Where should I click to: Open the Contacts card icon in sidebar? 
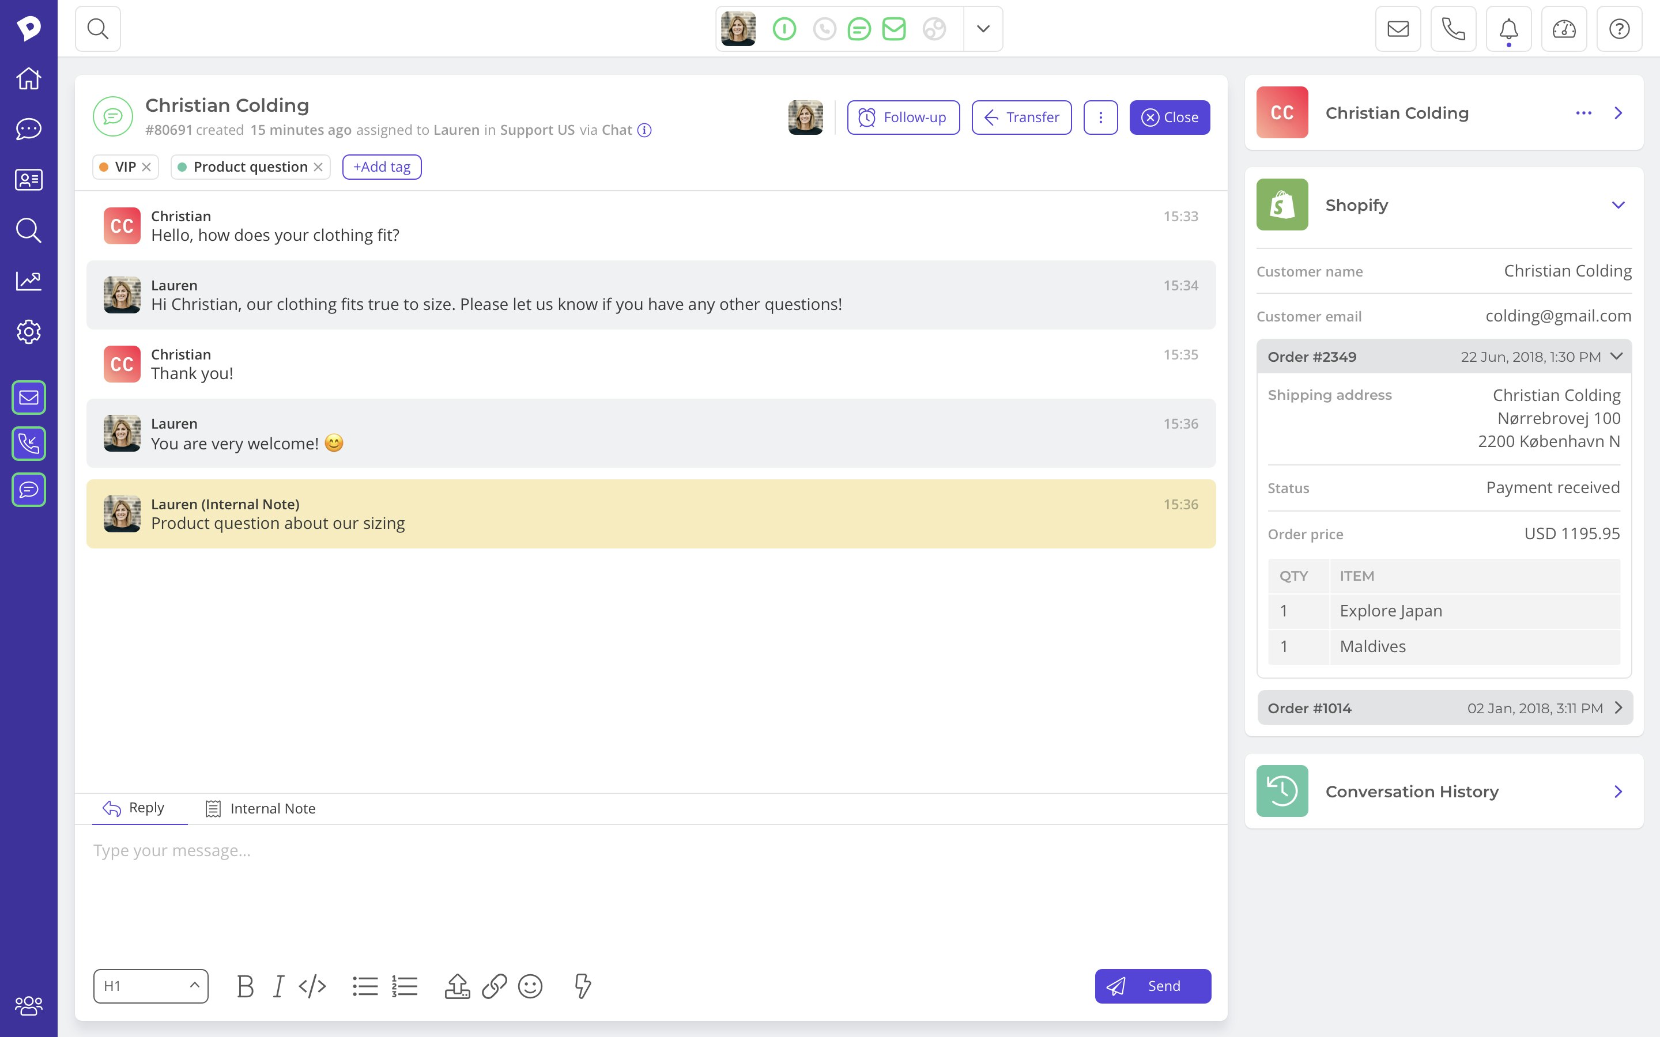pyautogui.click(x=28, y=180)
